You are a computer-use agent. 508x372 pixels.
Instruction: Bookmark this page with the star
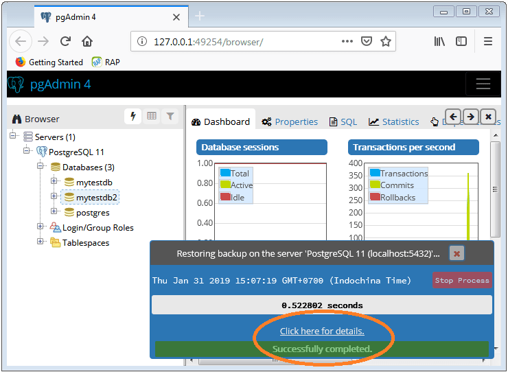tap(386, 41)
